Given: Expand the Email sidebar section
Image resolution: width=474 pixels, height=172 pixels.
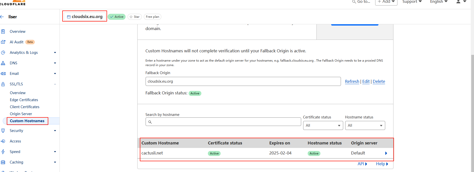Looking at the screenshot, I should point(55,74).
